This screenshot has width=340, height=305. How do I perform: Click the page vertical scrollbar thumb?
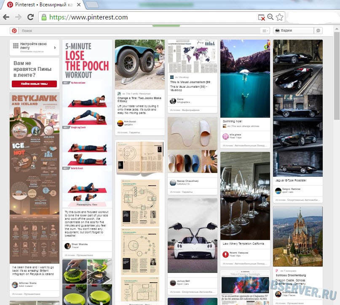(337, 76)
